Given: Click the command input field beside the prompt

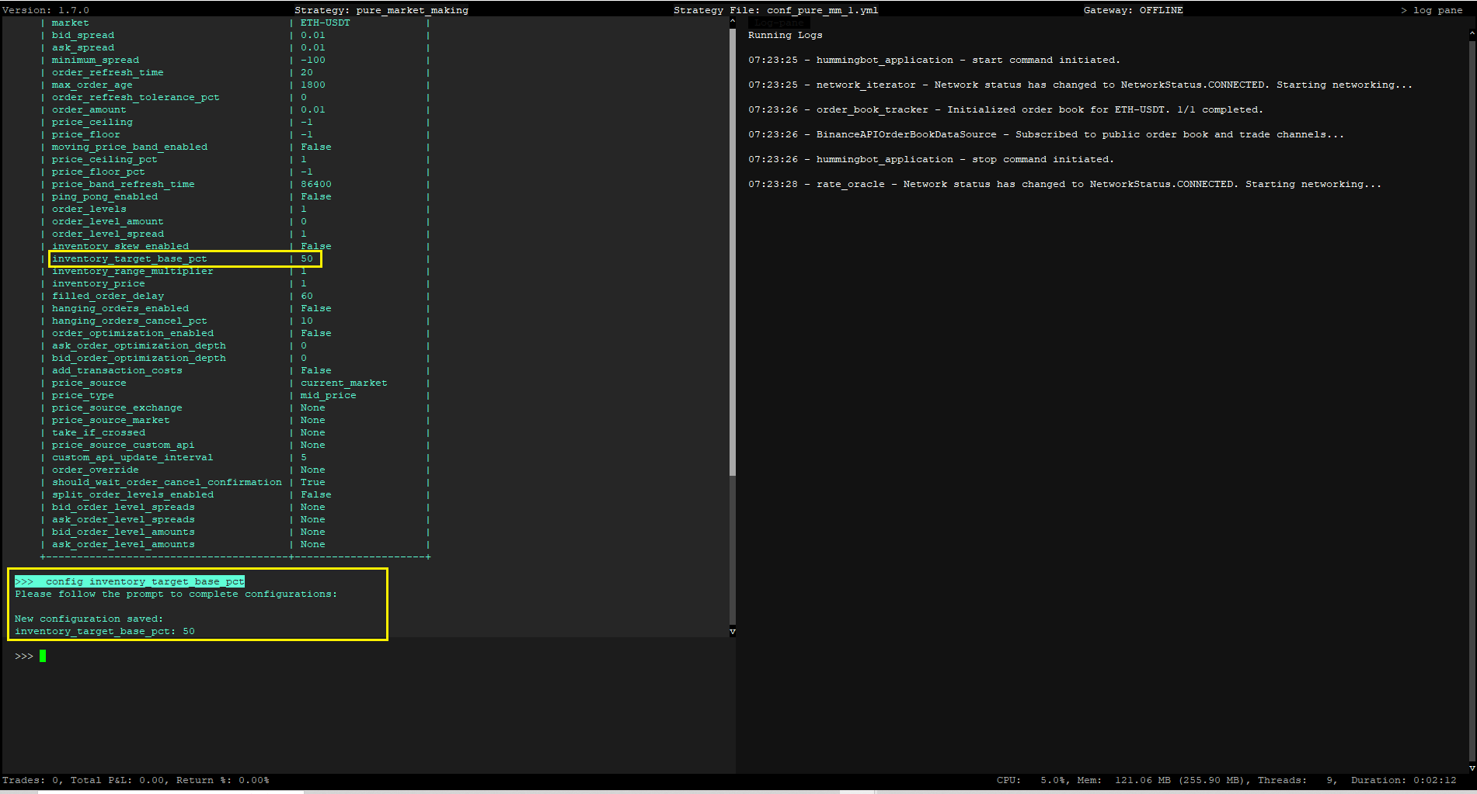Looking at the screenshot, I should pos(155,656).
